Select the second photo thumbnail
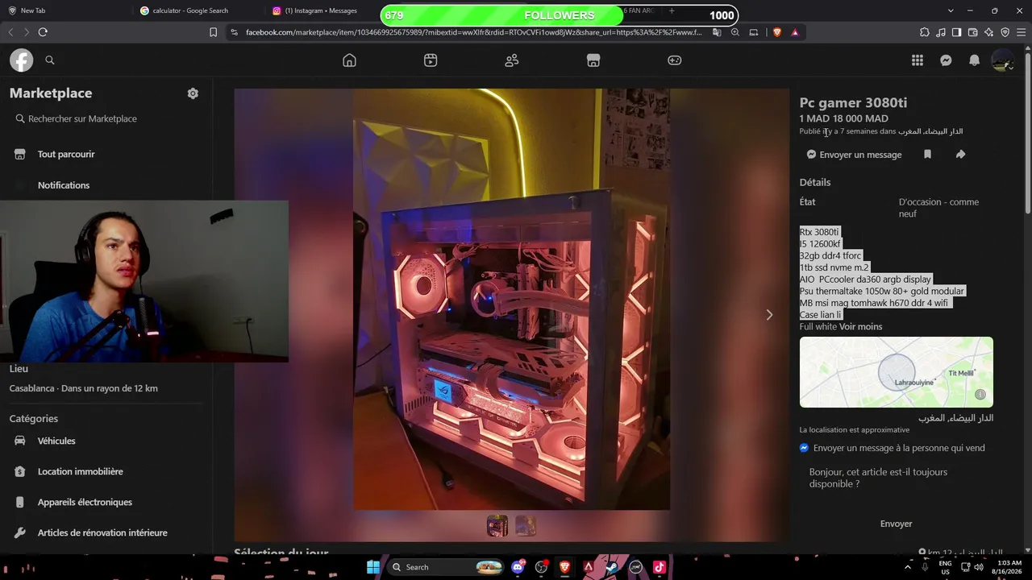Screen dimensions: 1032x580 click(x=526, y=526)
